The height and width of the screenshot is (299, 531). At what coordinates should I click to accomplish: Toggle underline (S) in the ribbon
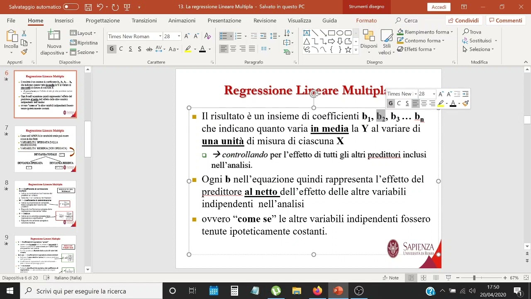(x=130, y=49)
